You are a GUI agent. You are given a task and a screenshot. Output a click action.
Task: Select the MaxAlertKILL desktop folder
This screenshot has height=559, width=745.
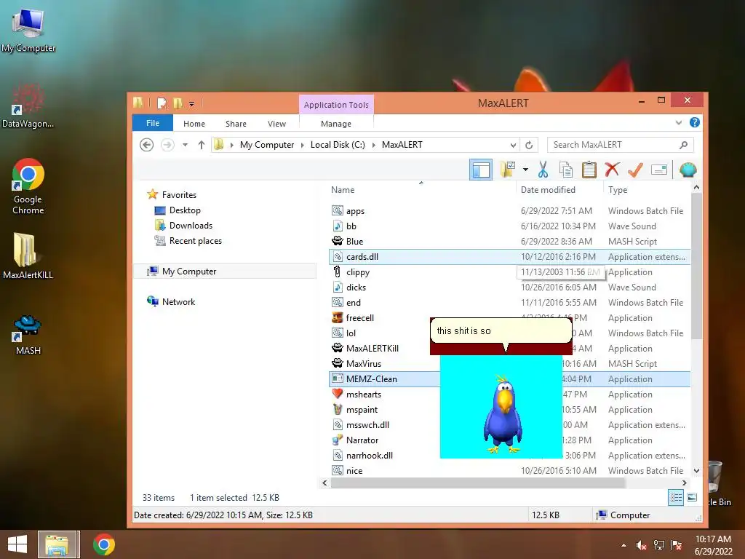pos(28,255)
